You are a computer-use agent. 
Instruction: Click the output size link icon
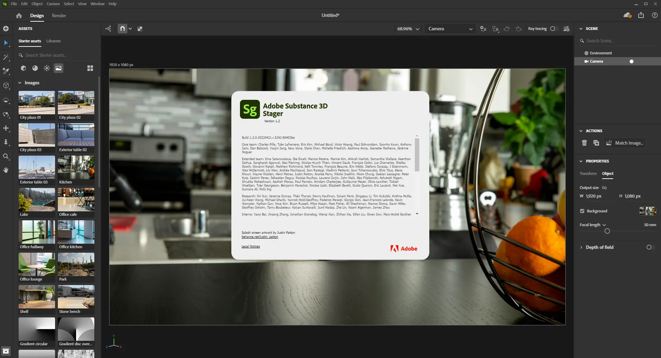pos(604,188)
